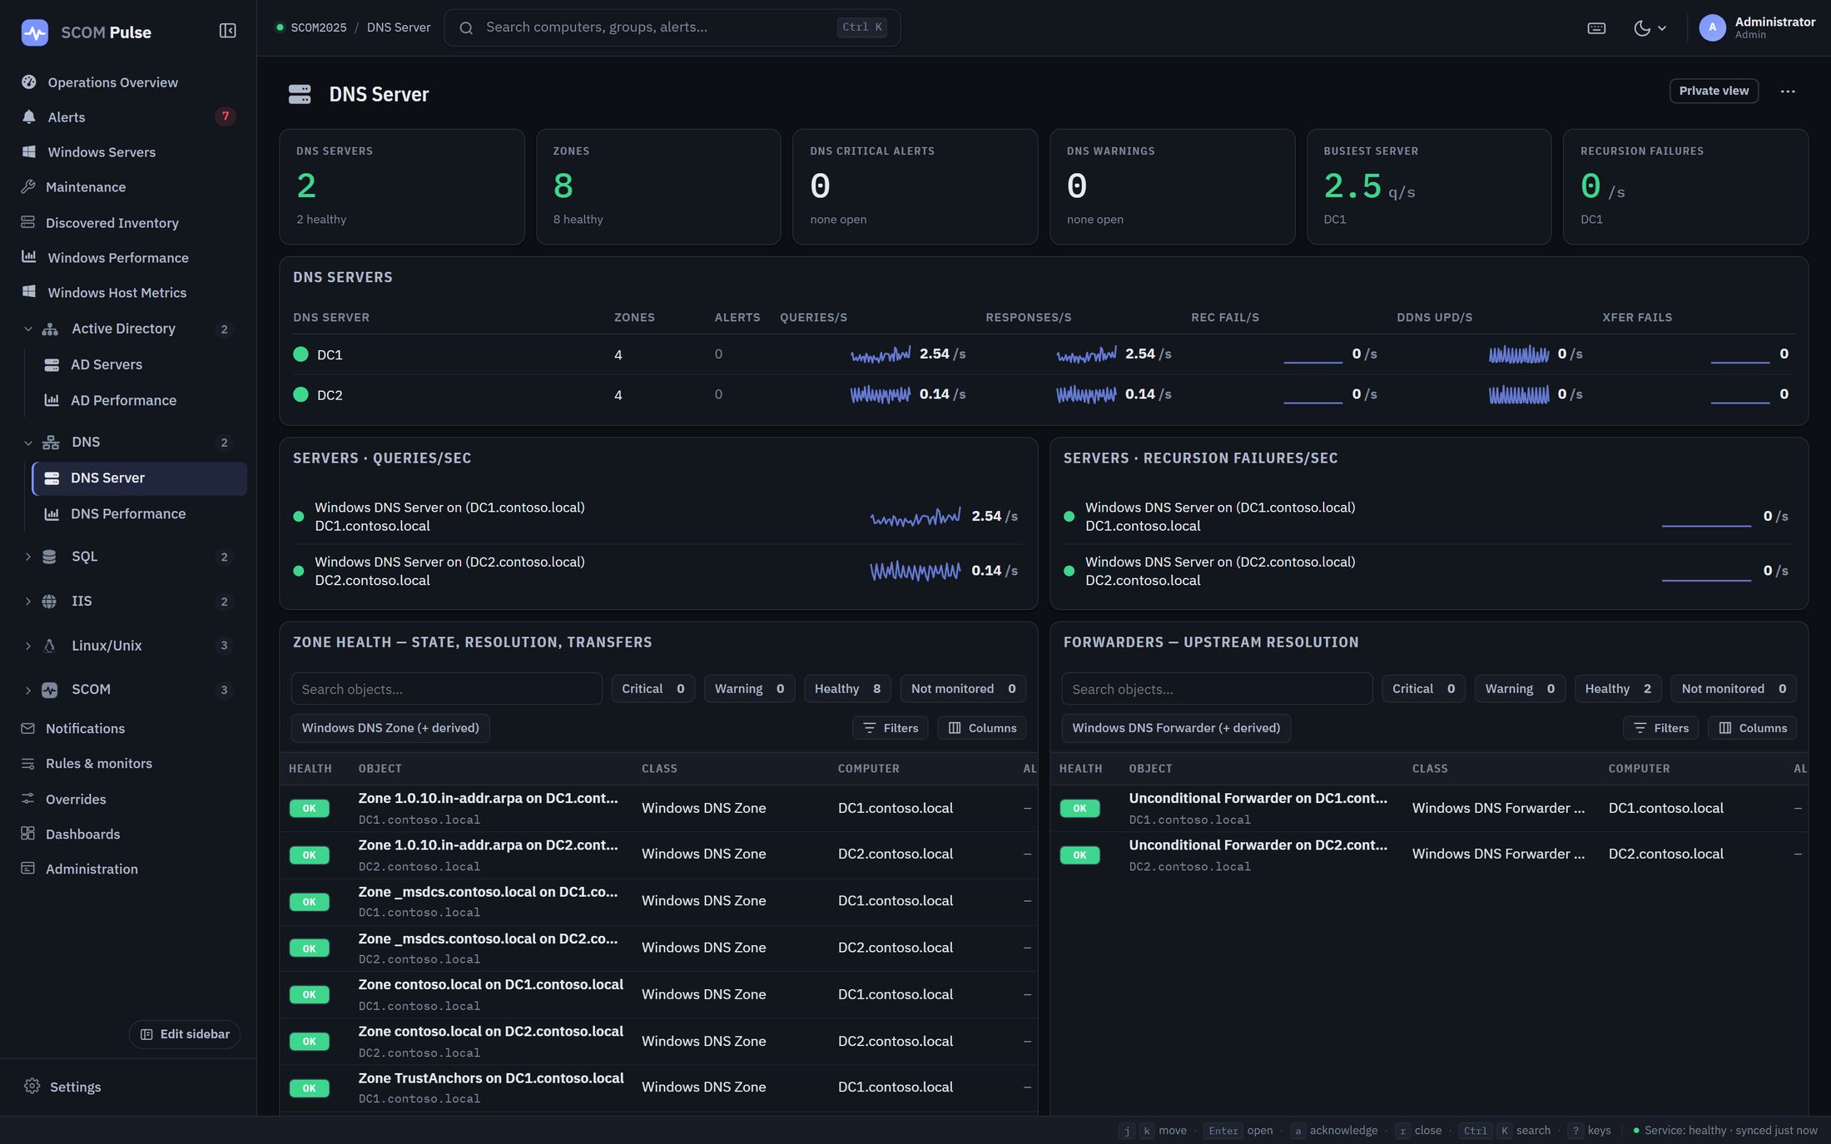Click the SCOM2025 breadcrumb
The image size is (1831, 1144).
tap(318, 27)
